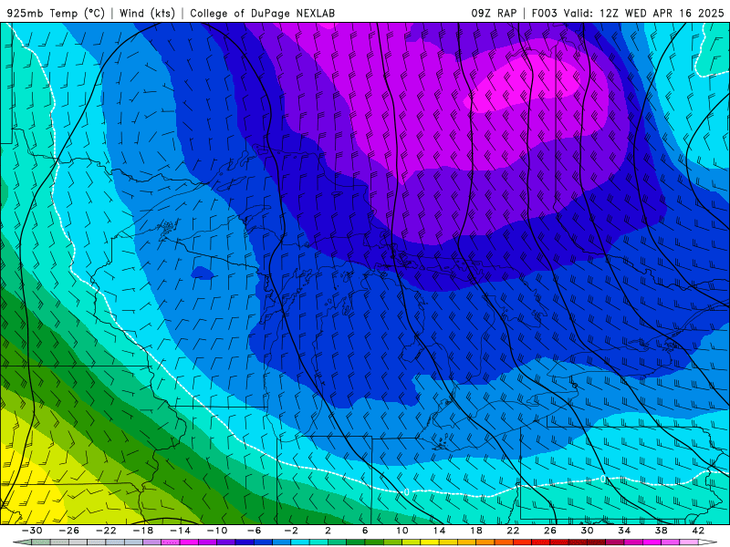Select the "Valid: 12Z WED APR 16 2025" text

click(644, 13)
